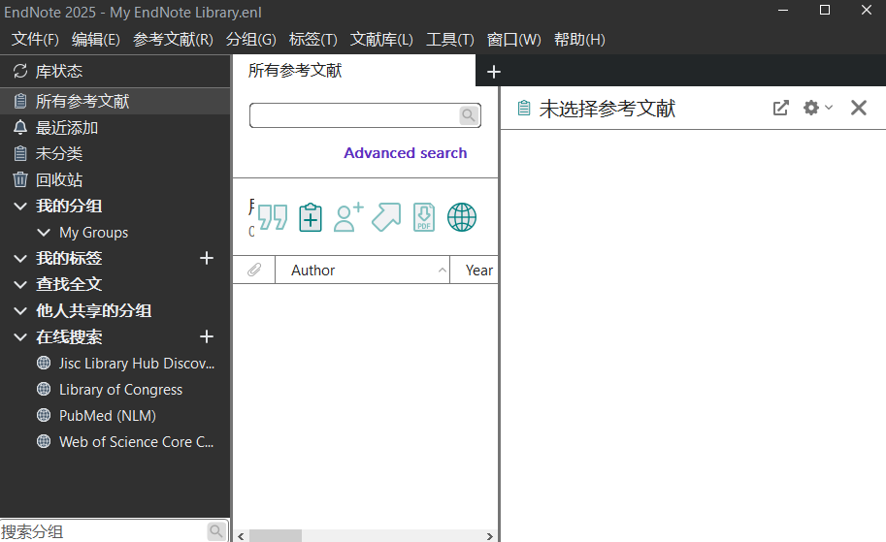Minimize the EndNote window
The height and width of the screenshot is (542, 886).
pos(783,10)
